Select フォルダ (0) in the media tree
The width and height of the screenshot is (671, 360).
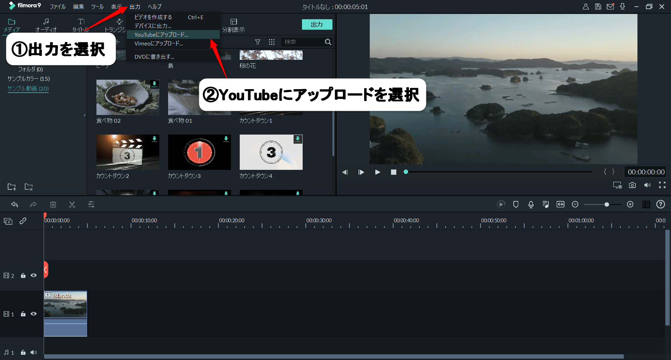tap(30, 69)
